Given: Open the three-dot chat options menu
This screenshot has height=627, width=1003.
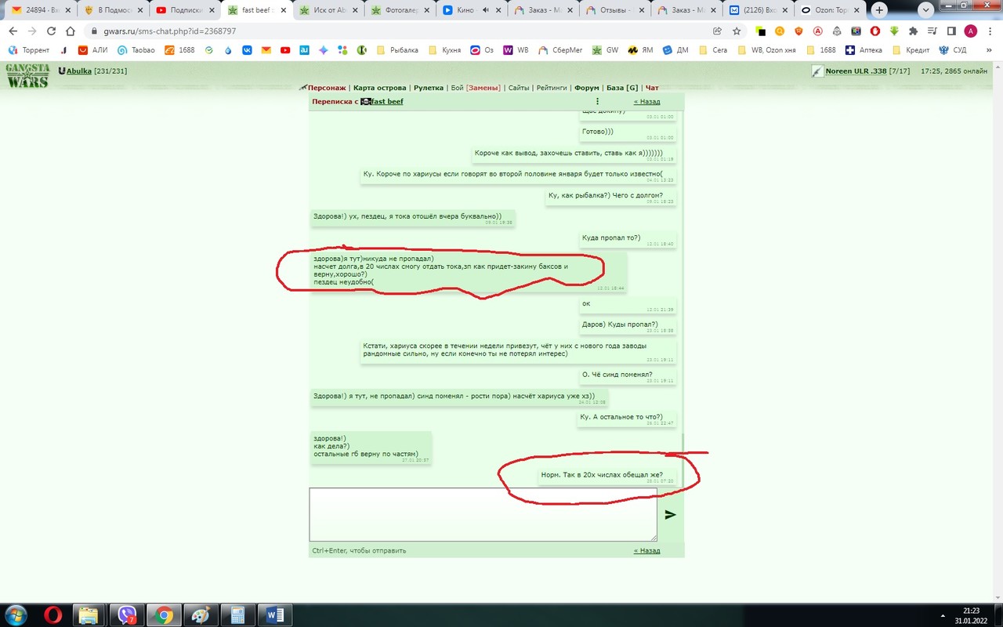Looking at the screenshot, I should 597,101.
